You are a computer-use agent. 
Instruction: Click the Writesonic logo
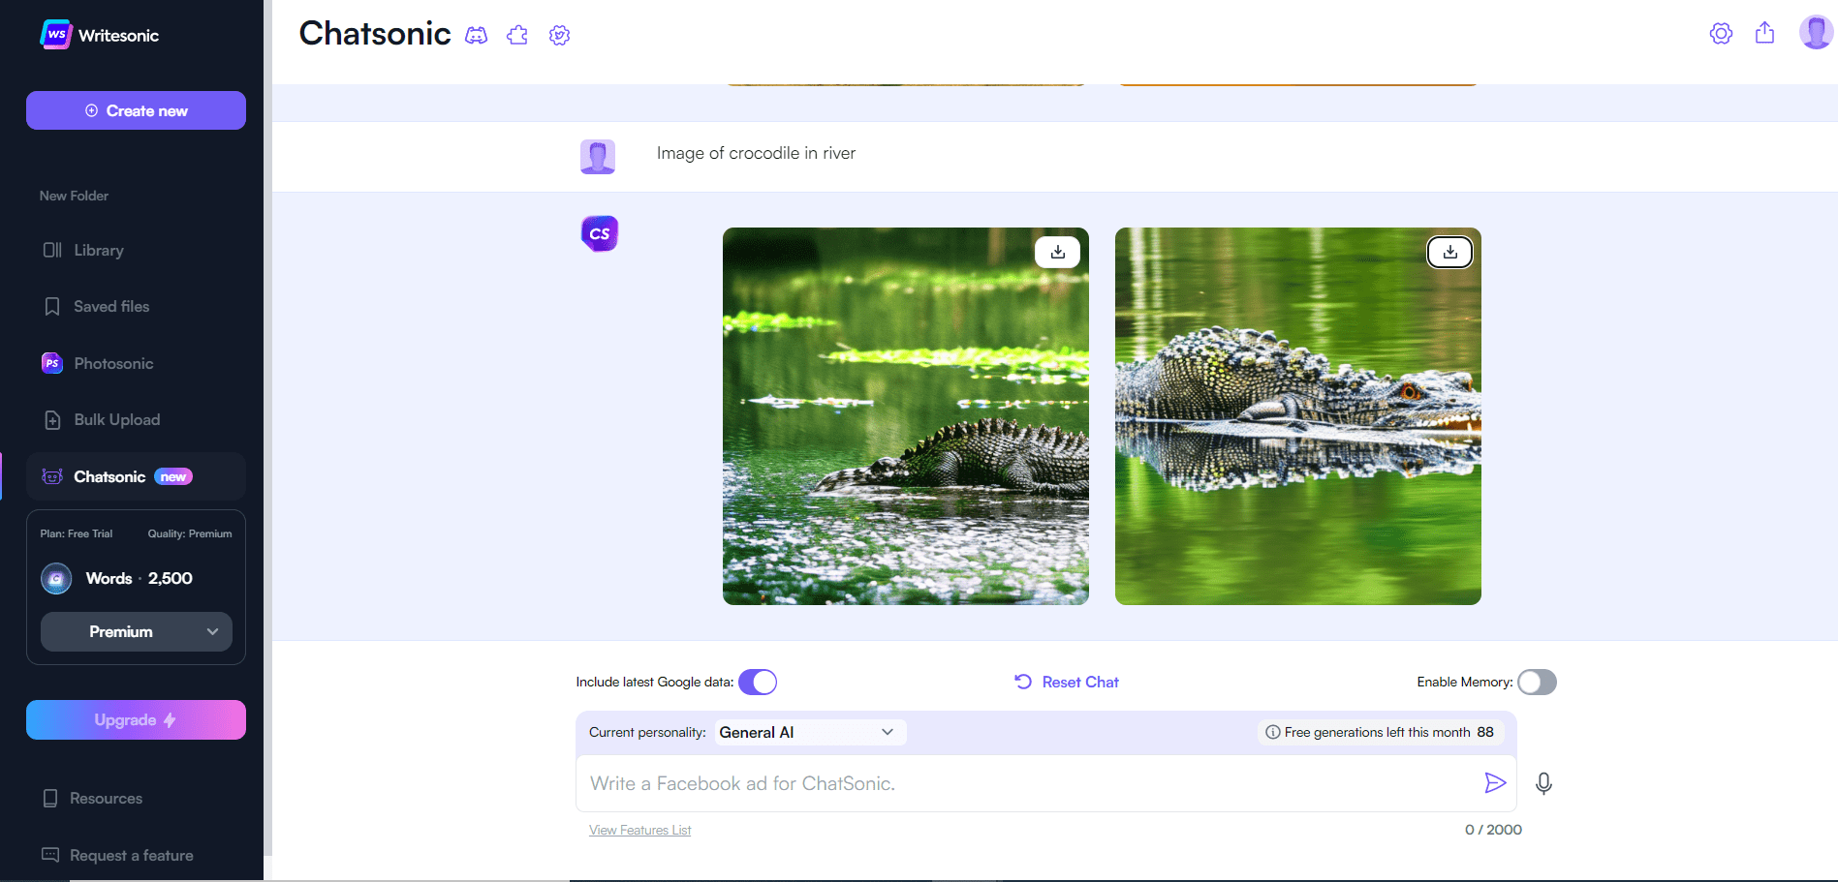pos(99,35)
